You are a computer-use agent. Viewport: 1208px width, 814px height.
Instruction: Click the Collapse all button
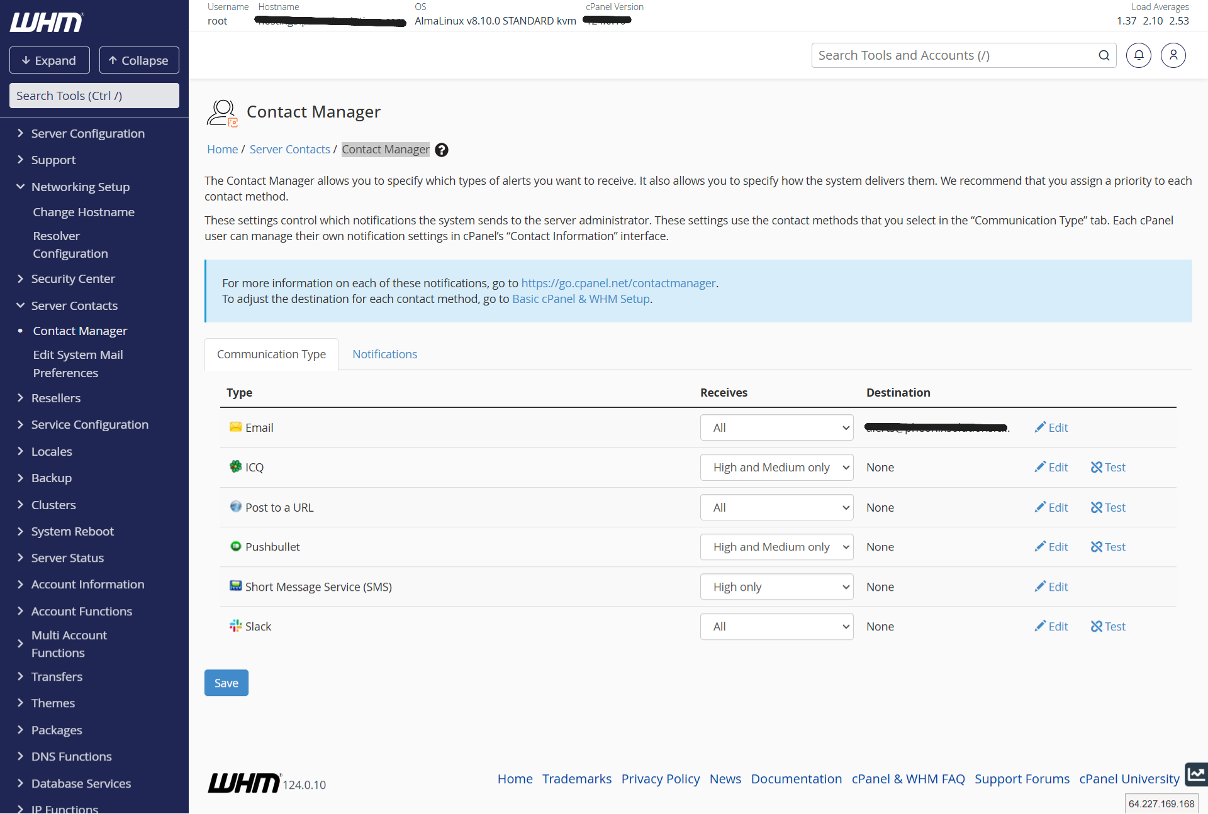click(139, 60)
